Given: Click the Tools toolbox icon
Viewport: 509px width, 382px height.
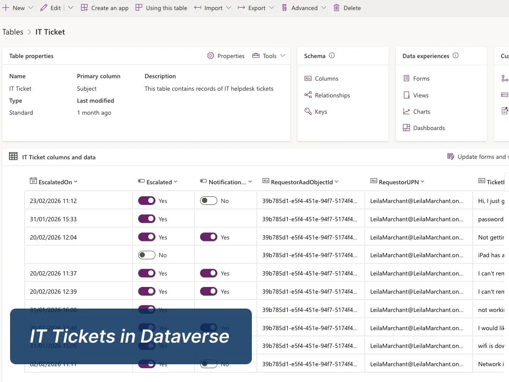Looking at the screenshot, I should pyautogui.click(x=256, y=56).
